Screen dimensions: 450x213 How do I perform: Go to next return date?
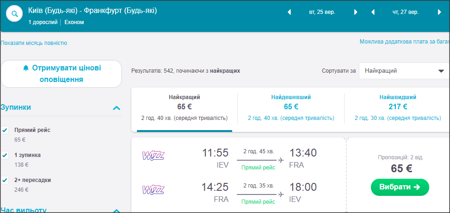tap(439, 13)
